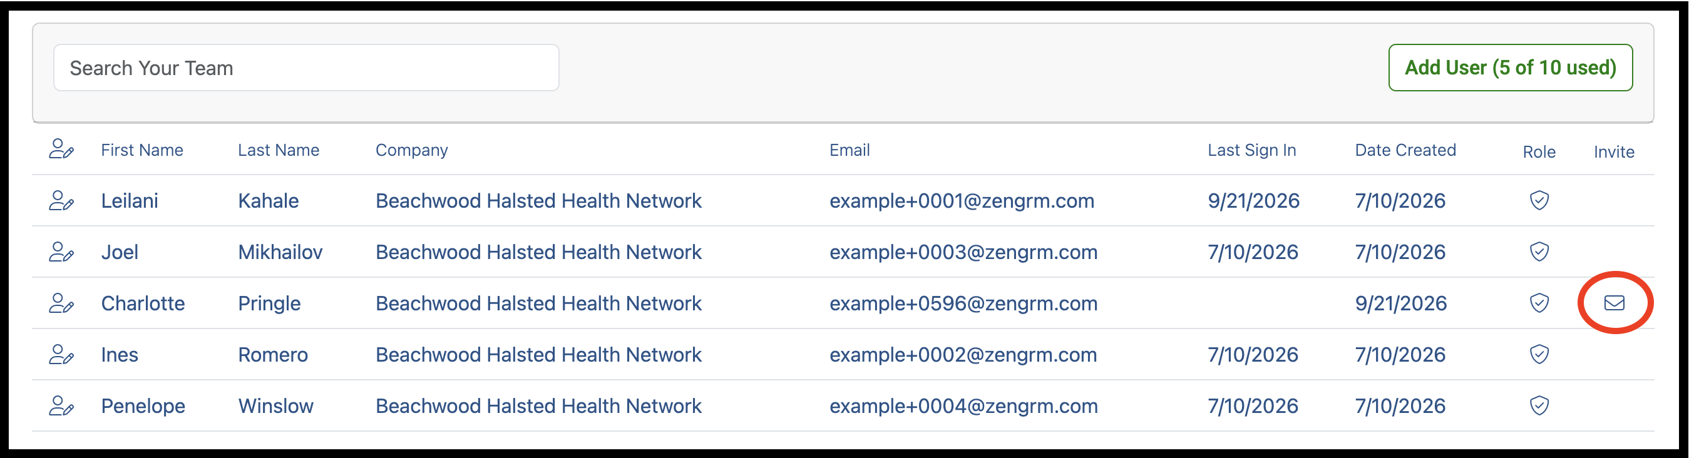Click the Date Created column header
1689x458 pixels.
tap(1405, 150)
